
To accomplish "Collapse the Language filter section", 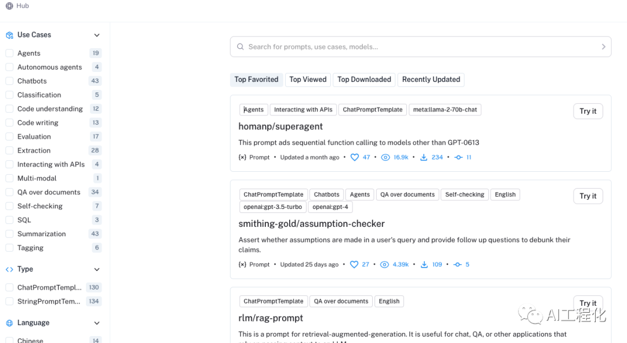I will tap(97, 323).
